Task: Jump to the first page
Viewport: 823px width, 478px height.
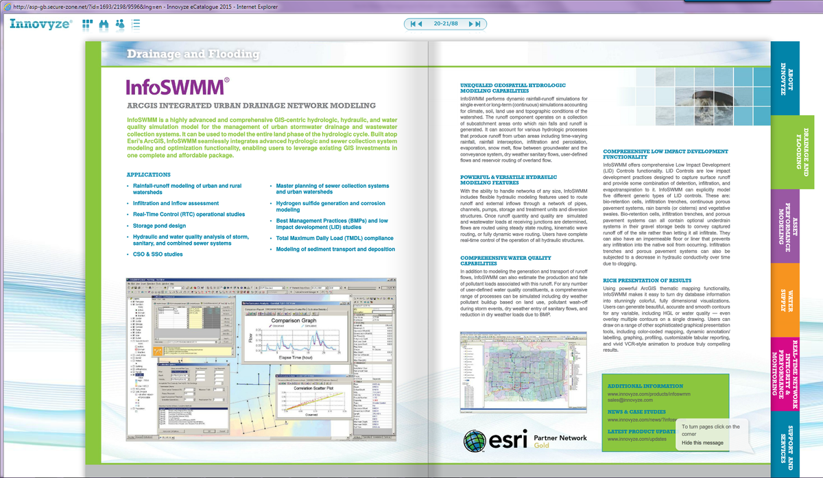Action: [x=414, y=24]
